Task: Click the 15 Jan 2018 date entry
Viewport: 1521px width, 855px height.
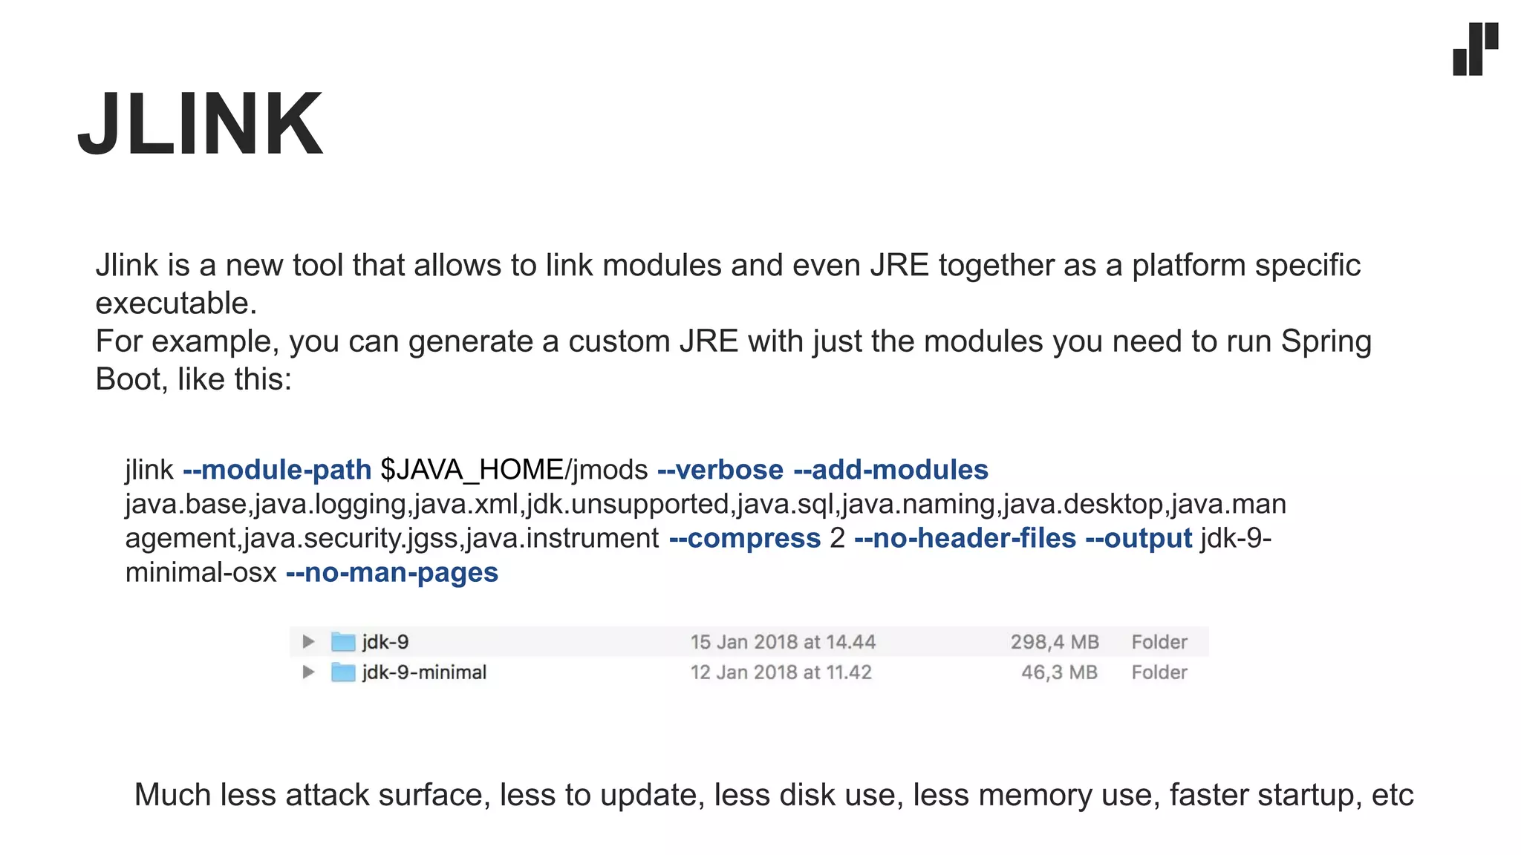Action: pyautogui.click(x=783, y=642)
